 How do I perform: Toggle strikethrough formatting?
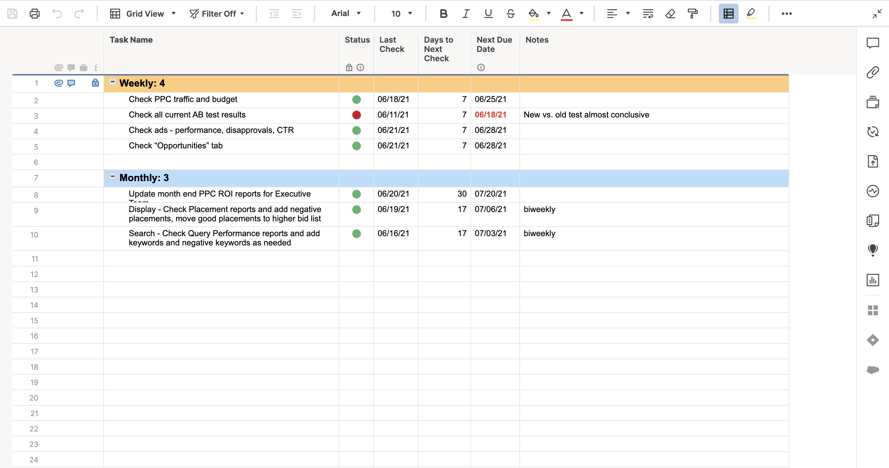tap(510, 13)
